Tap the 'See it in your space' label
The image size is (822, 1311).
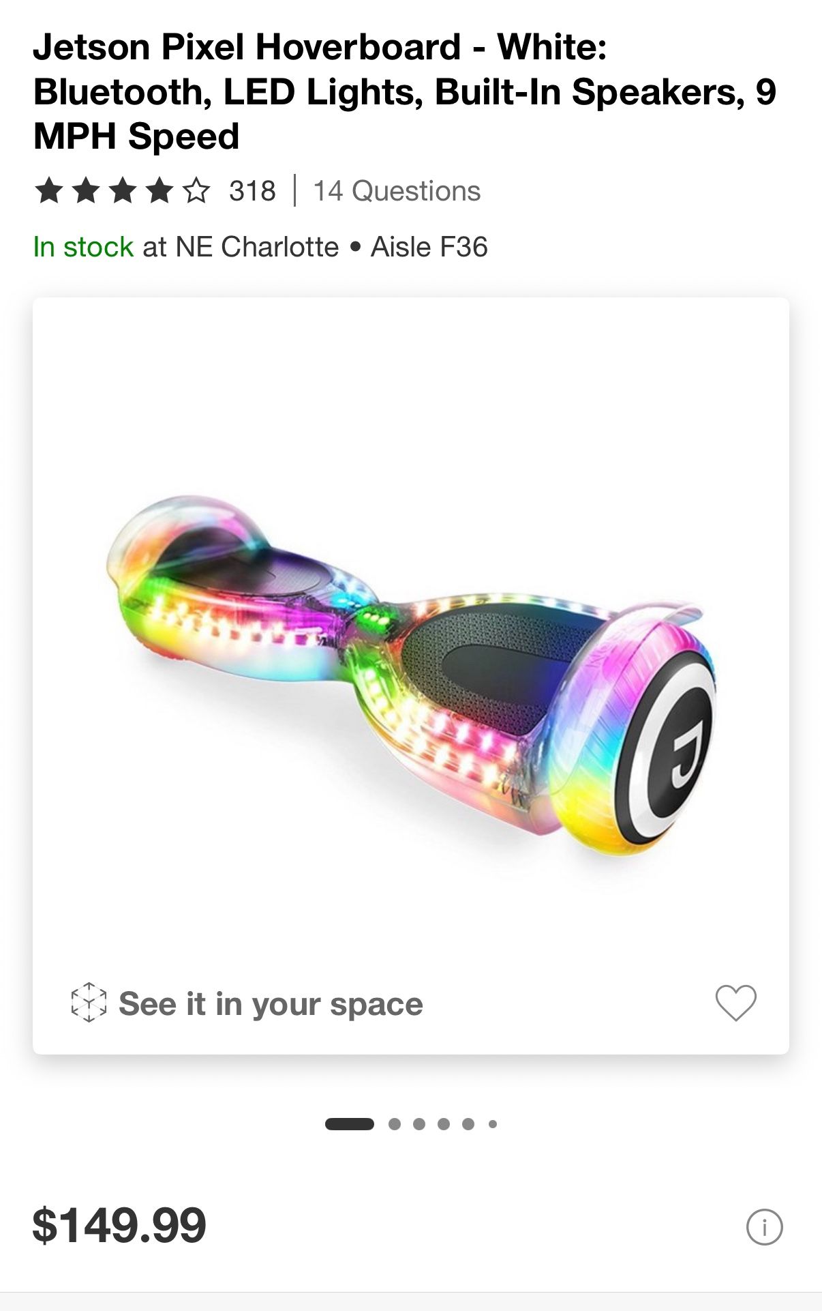[271, 1004]
